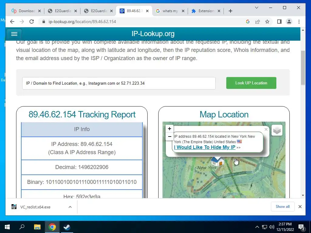Screen dimensions: 311x233
Task: Click the 'IP Info' table header
Action: 82,129
